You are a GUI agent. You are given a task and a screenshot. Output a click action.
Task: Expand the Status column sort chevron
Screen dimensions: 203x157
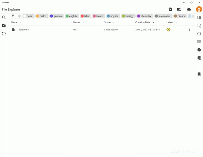point(114,22)
